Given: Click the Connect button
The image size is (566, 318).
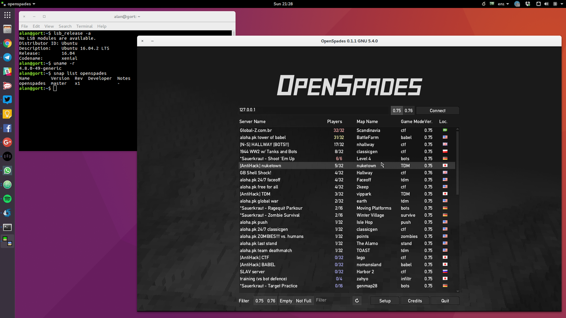Looking at the screenshot, I should [x=437, y=110].
